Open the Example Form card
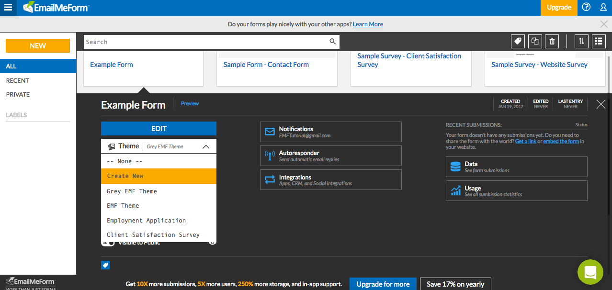 [x=143, y=69]
